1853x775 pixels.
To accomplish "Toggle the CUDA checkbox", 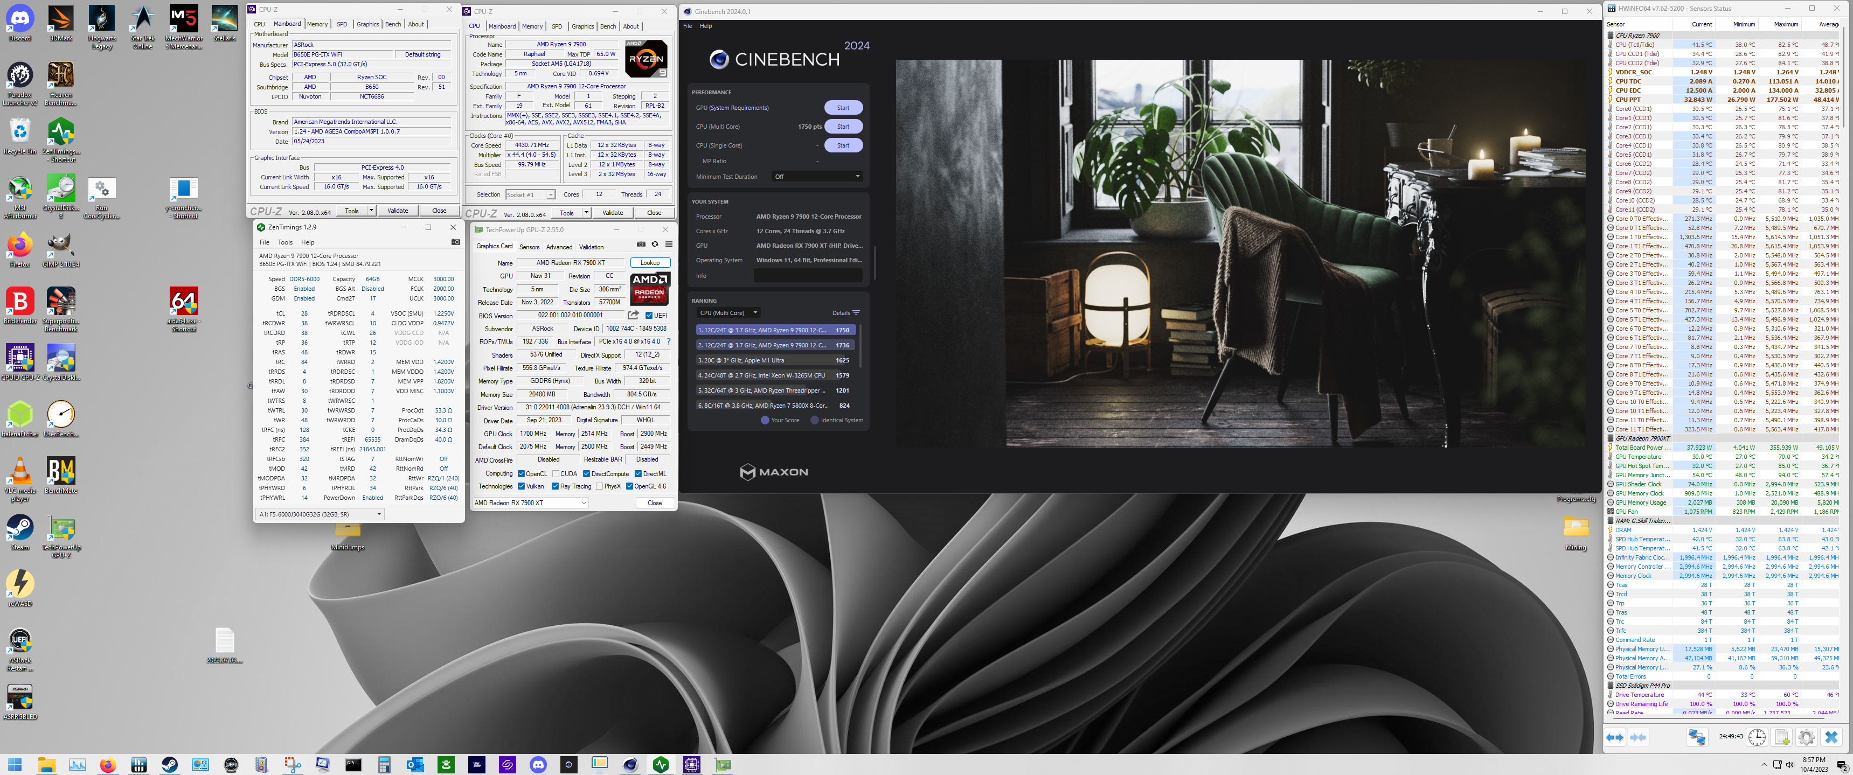I will click(556, 474).
